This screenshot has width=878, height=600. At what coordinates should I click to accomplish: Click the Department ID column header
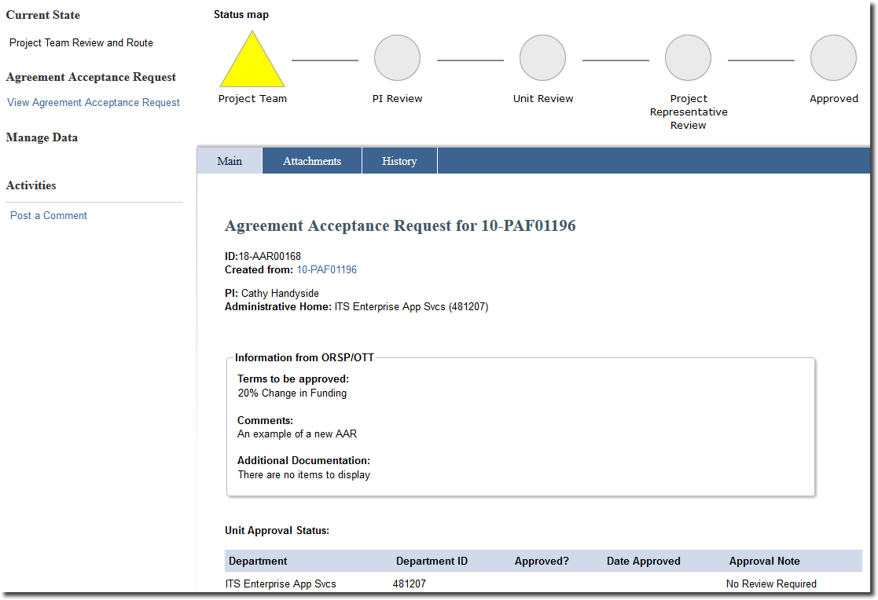click(x=432, y=561)
